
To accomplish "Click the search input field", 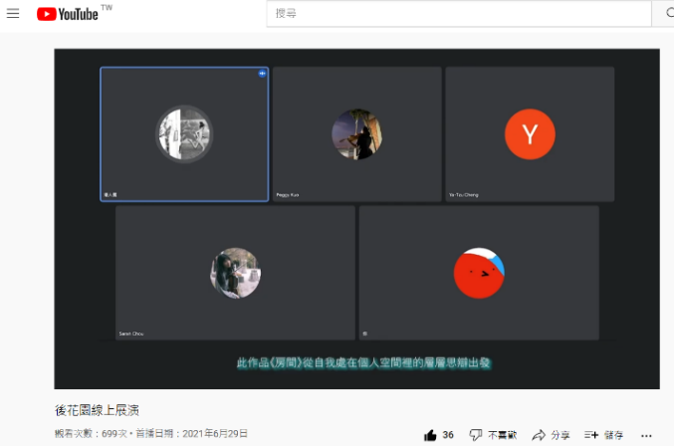I will point(459,13).
